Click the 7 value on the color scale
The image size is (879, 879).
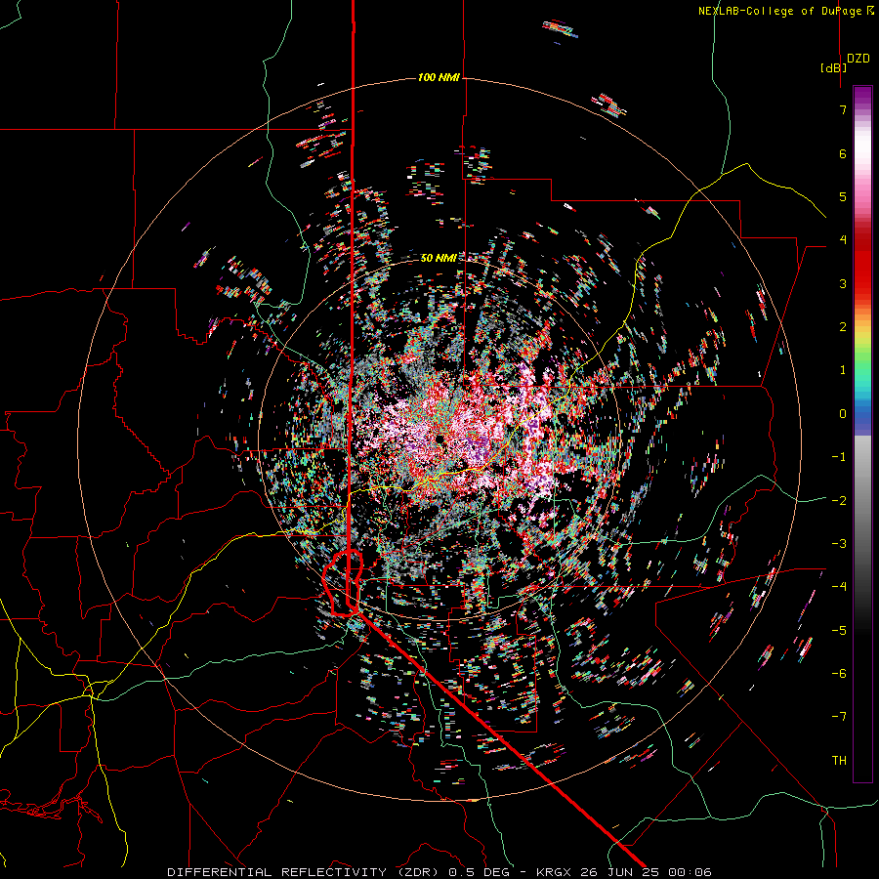point(843,109)
